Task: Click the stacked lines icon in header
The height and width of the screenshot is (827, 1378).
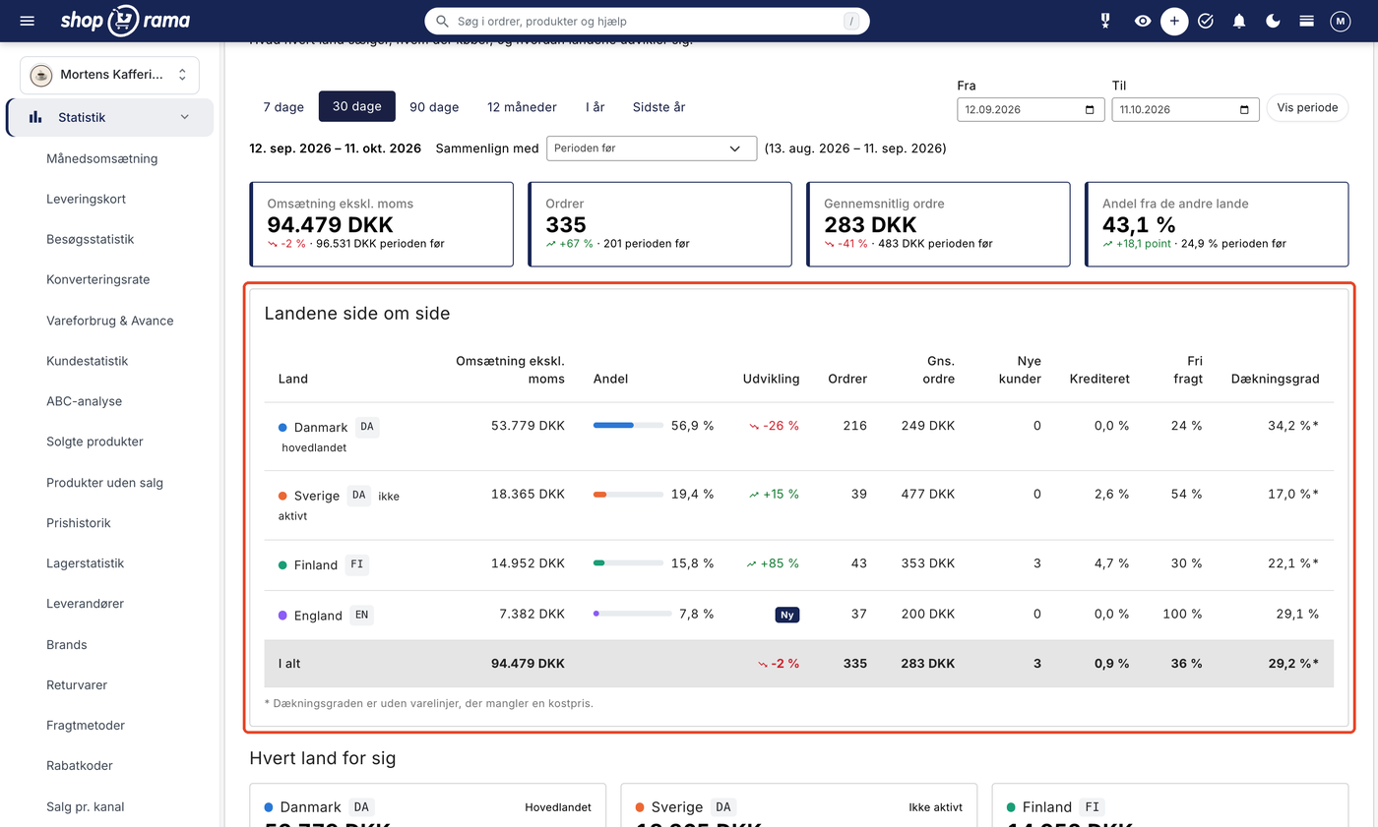Action: 1306,21
